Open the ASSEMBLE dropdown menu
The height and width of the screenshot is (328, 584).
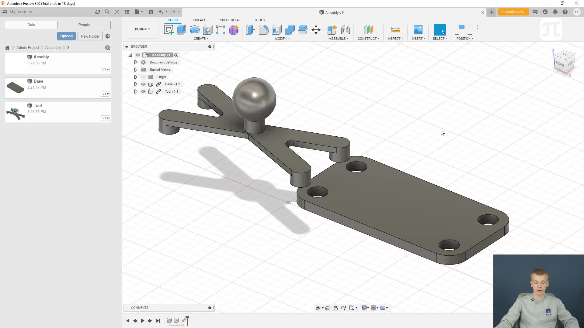click(339, 39)
